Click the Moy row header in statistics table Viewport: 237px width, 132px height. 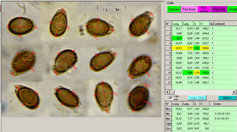pos(168,109)
